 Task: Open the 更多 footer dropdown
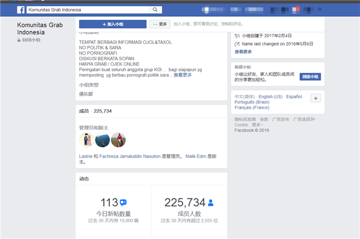(x=257, y=125)
